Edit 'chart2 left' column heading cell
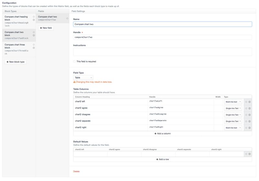259x181 pixels. pyautogui.click(x=111, y=102)
